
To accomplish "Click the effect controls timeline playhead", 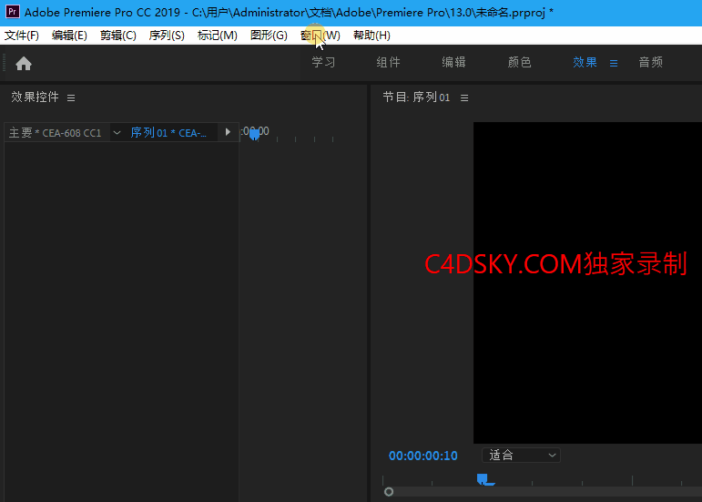I will click(254, 134).
